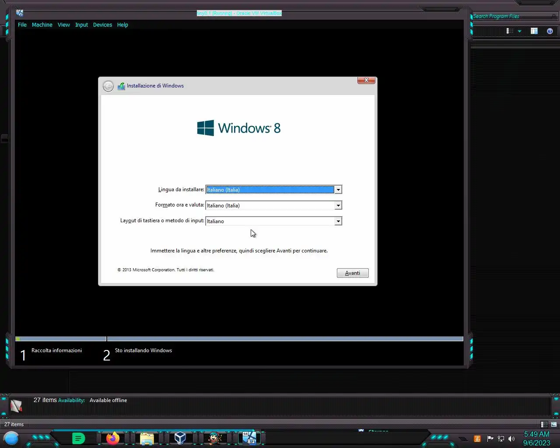Screen dimensions: 560x448
Task: Click the Explorer change view icon
Action: pos(510,31)
